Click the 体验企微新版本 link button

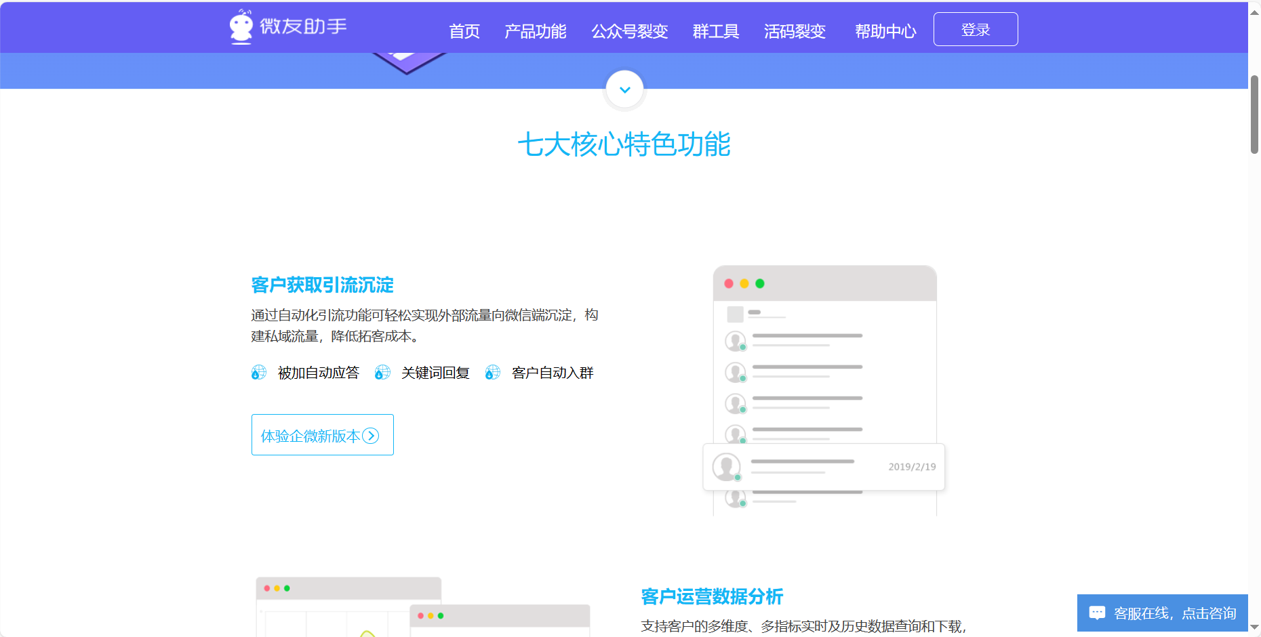click(322, 434)
